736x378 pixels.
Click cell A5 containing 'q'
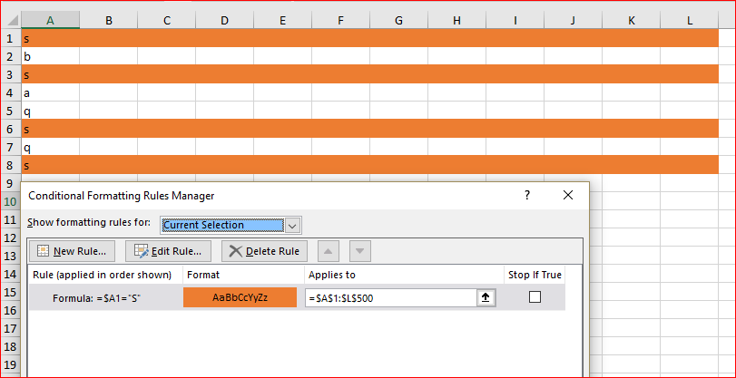point(50,111)
